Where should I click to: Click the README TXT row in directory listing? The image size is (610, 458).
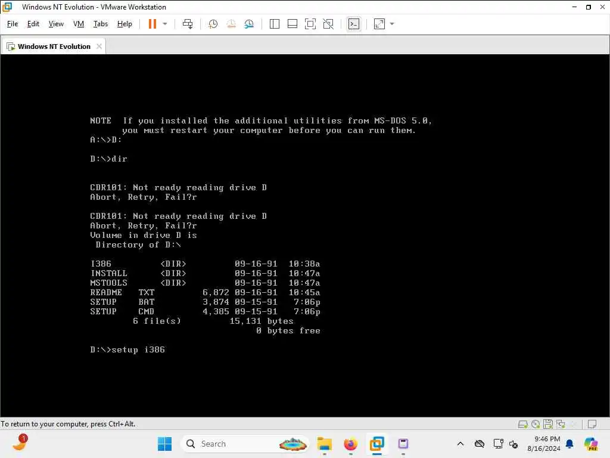point(205,292)
